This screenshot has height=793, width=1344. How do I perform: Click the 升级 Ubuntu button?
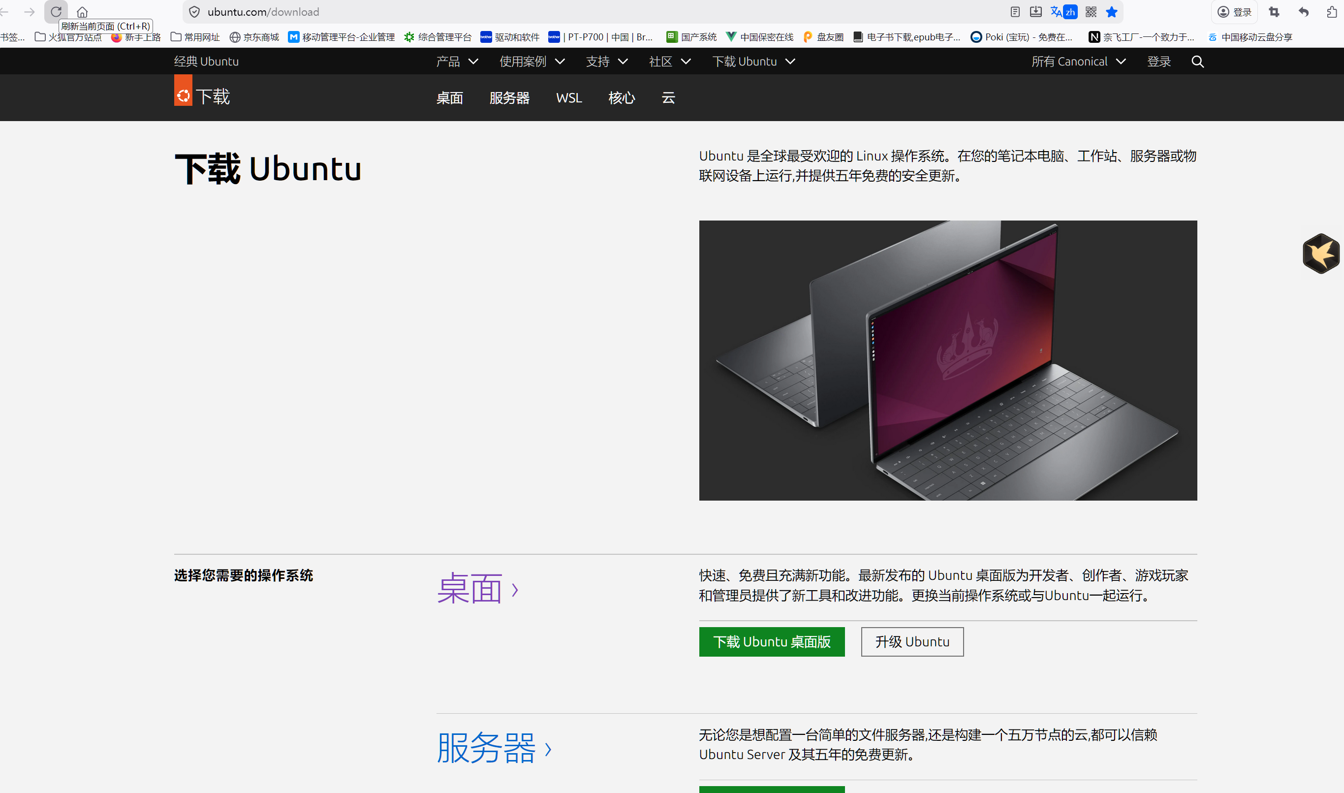point(912,641)
